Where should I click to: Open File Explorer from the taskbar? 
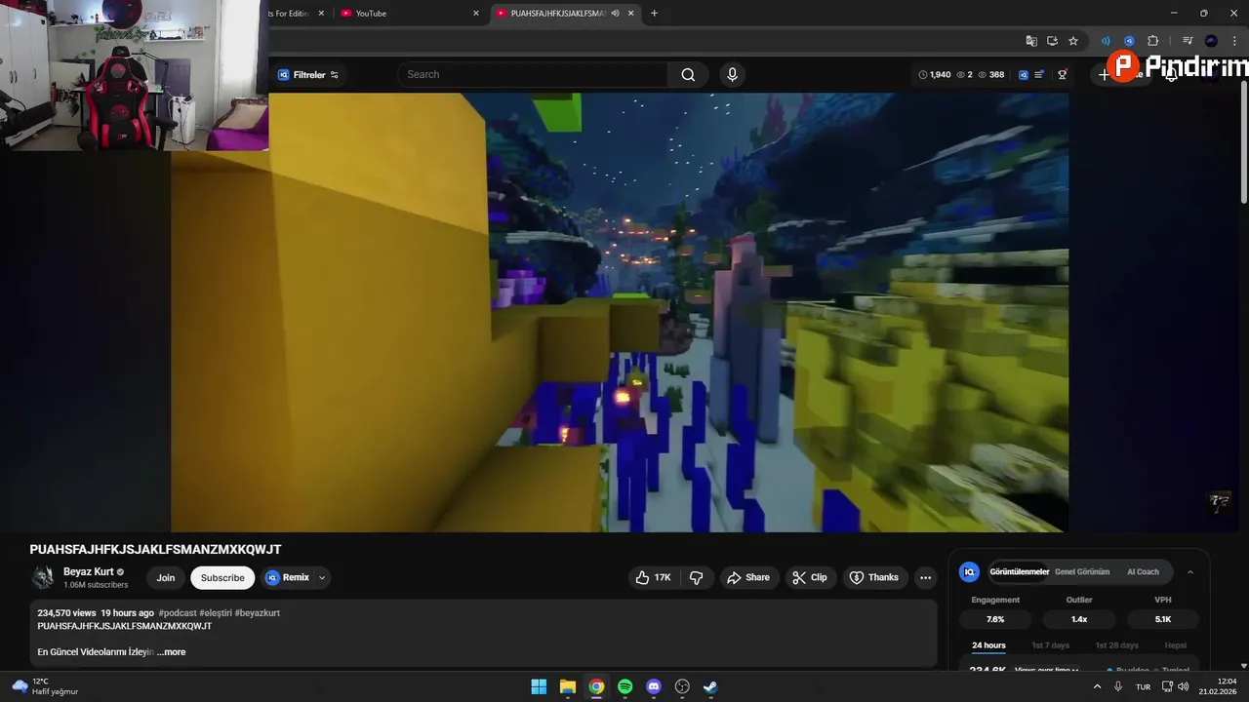pyautogui.click(x=568, y=686)
